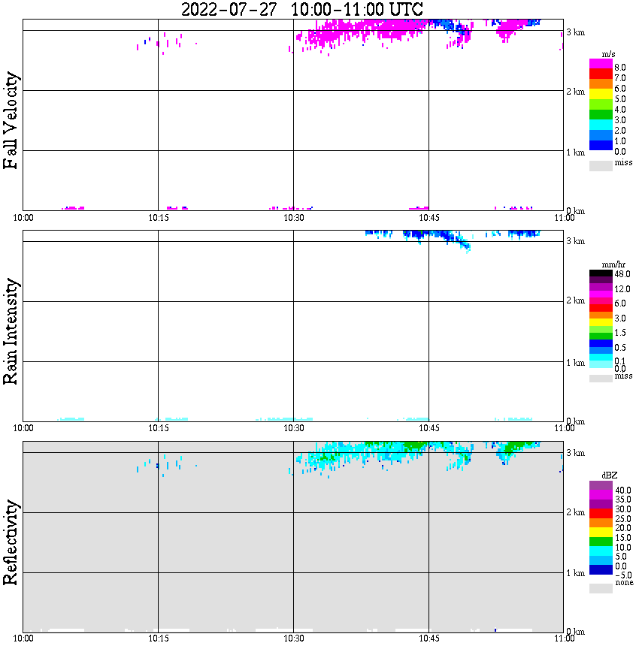This screenshot has width=639, height=652.
Task: Select the dark blue 0.0 swatch in the Fall Velocity legend
Action: click(x=601, y=145)
